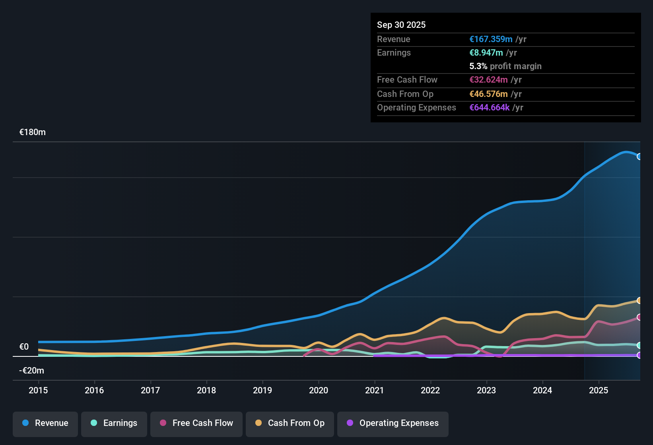Select the Cash From Op endpoint marker
This screenshot has width=653, height=445.
coord(639,300)
